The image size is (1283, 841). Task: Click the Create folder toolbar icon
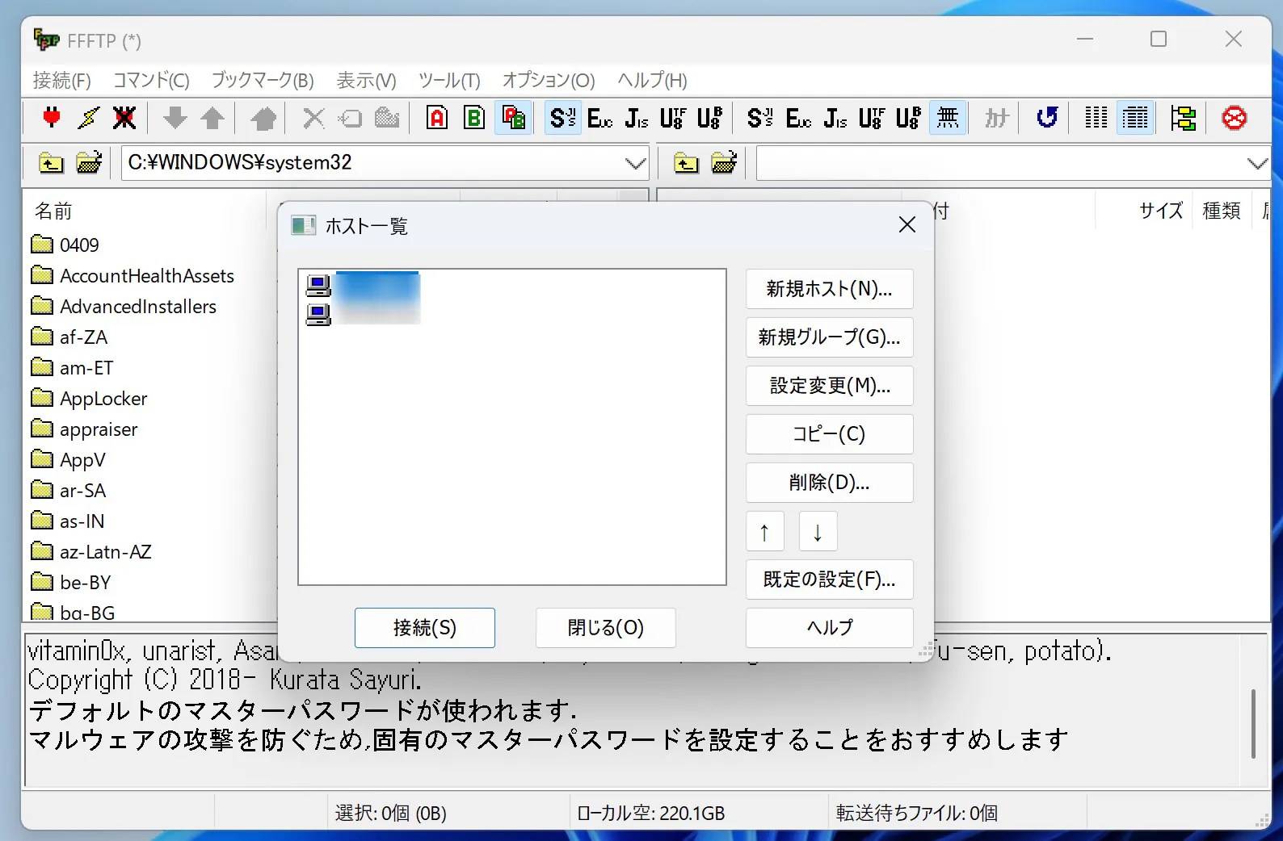point(387,118)
